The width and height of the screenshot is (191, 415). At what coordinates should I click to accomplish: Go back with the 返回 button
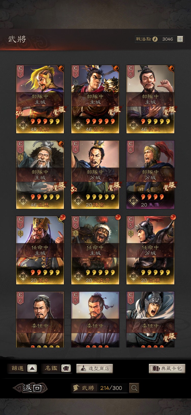click(31, 388)
